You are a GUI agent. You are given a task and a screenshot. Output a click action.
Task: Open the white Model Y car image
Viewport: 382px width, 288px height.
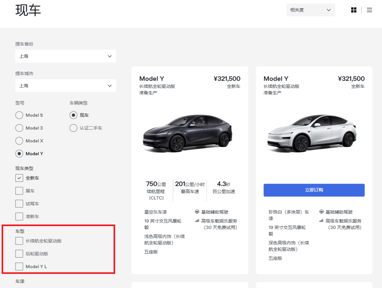[x=312, y=133]
